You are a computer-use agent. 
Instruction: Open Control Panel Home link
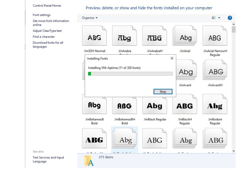point(47,6)
